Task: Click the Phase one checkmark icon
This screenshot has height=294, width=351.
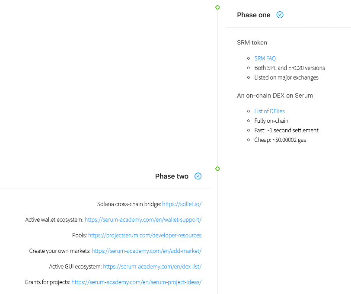Action: point(280,15)
